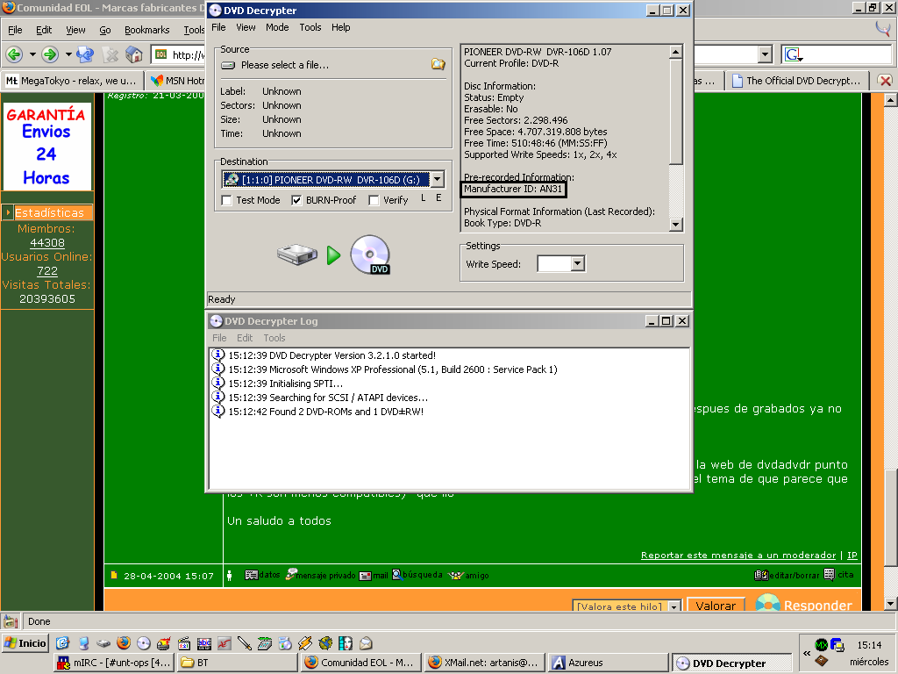Click the browse for source file folder icon
This screenshot has height=674, width=898.
tap(438, 64)
